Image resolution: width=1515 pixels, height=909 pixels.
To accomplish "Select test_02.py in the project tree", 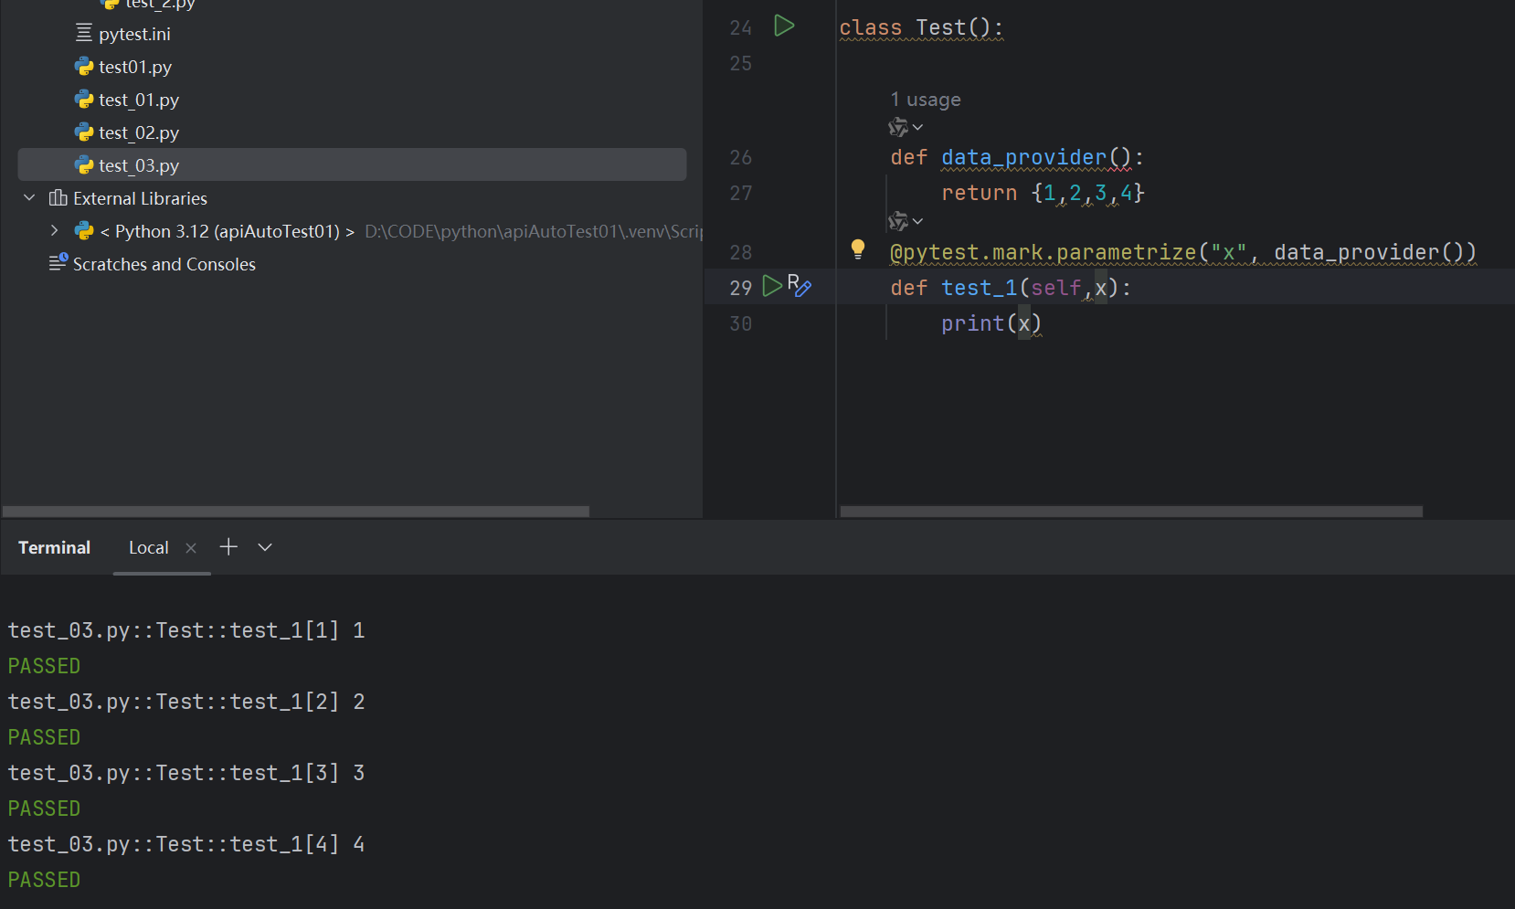I will [139, 132].
